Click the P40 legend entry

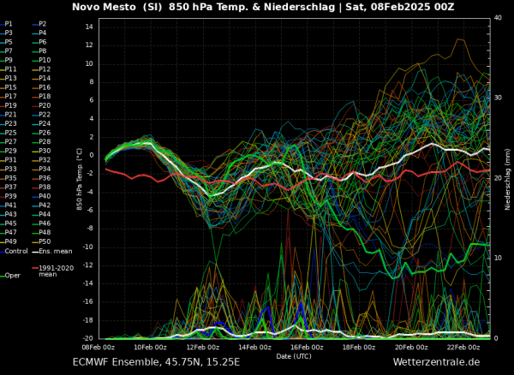pyautogui.click(x=41, y=196)
